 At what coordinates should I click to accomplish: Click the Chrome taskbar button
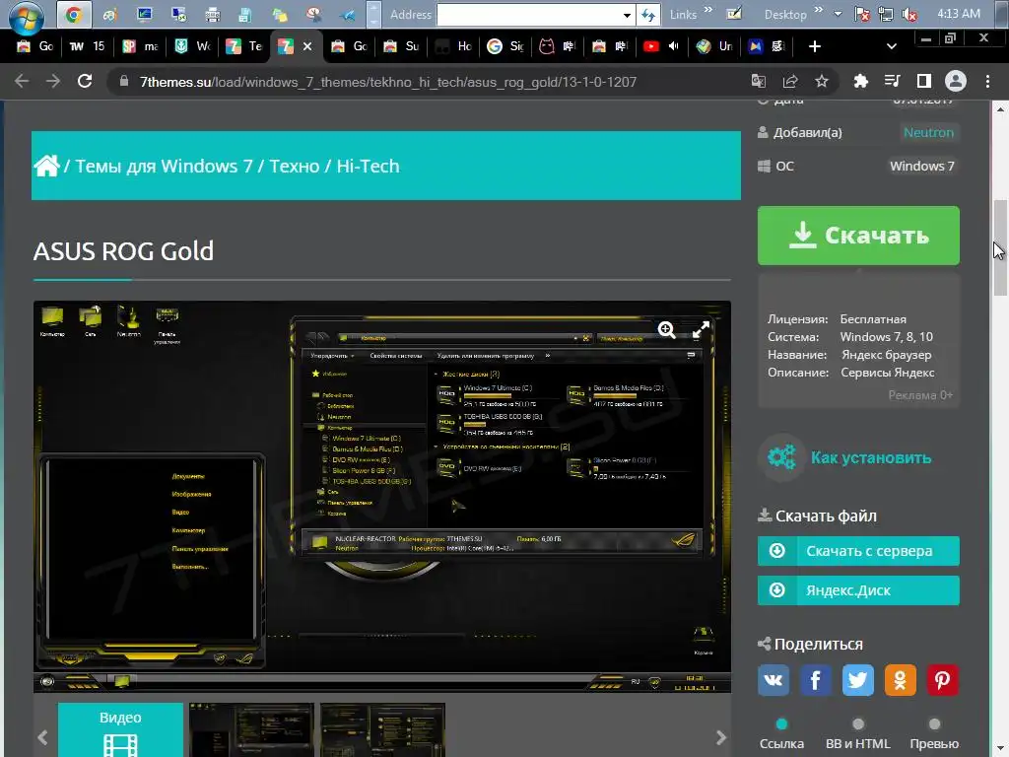click(x=74, y=14)
